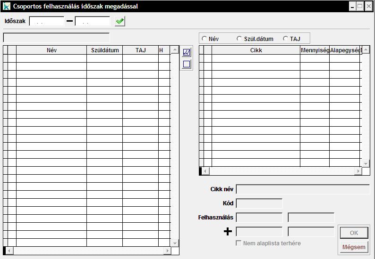Click the Cikk column header
375x259 pixels.
tap(256, 50)
